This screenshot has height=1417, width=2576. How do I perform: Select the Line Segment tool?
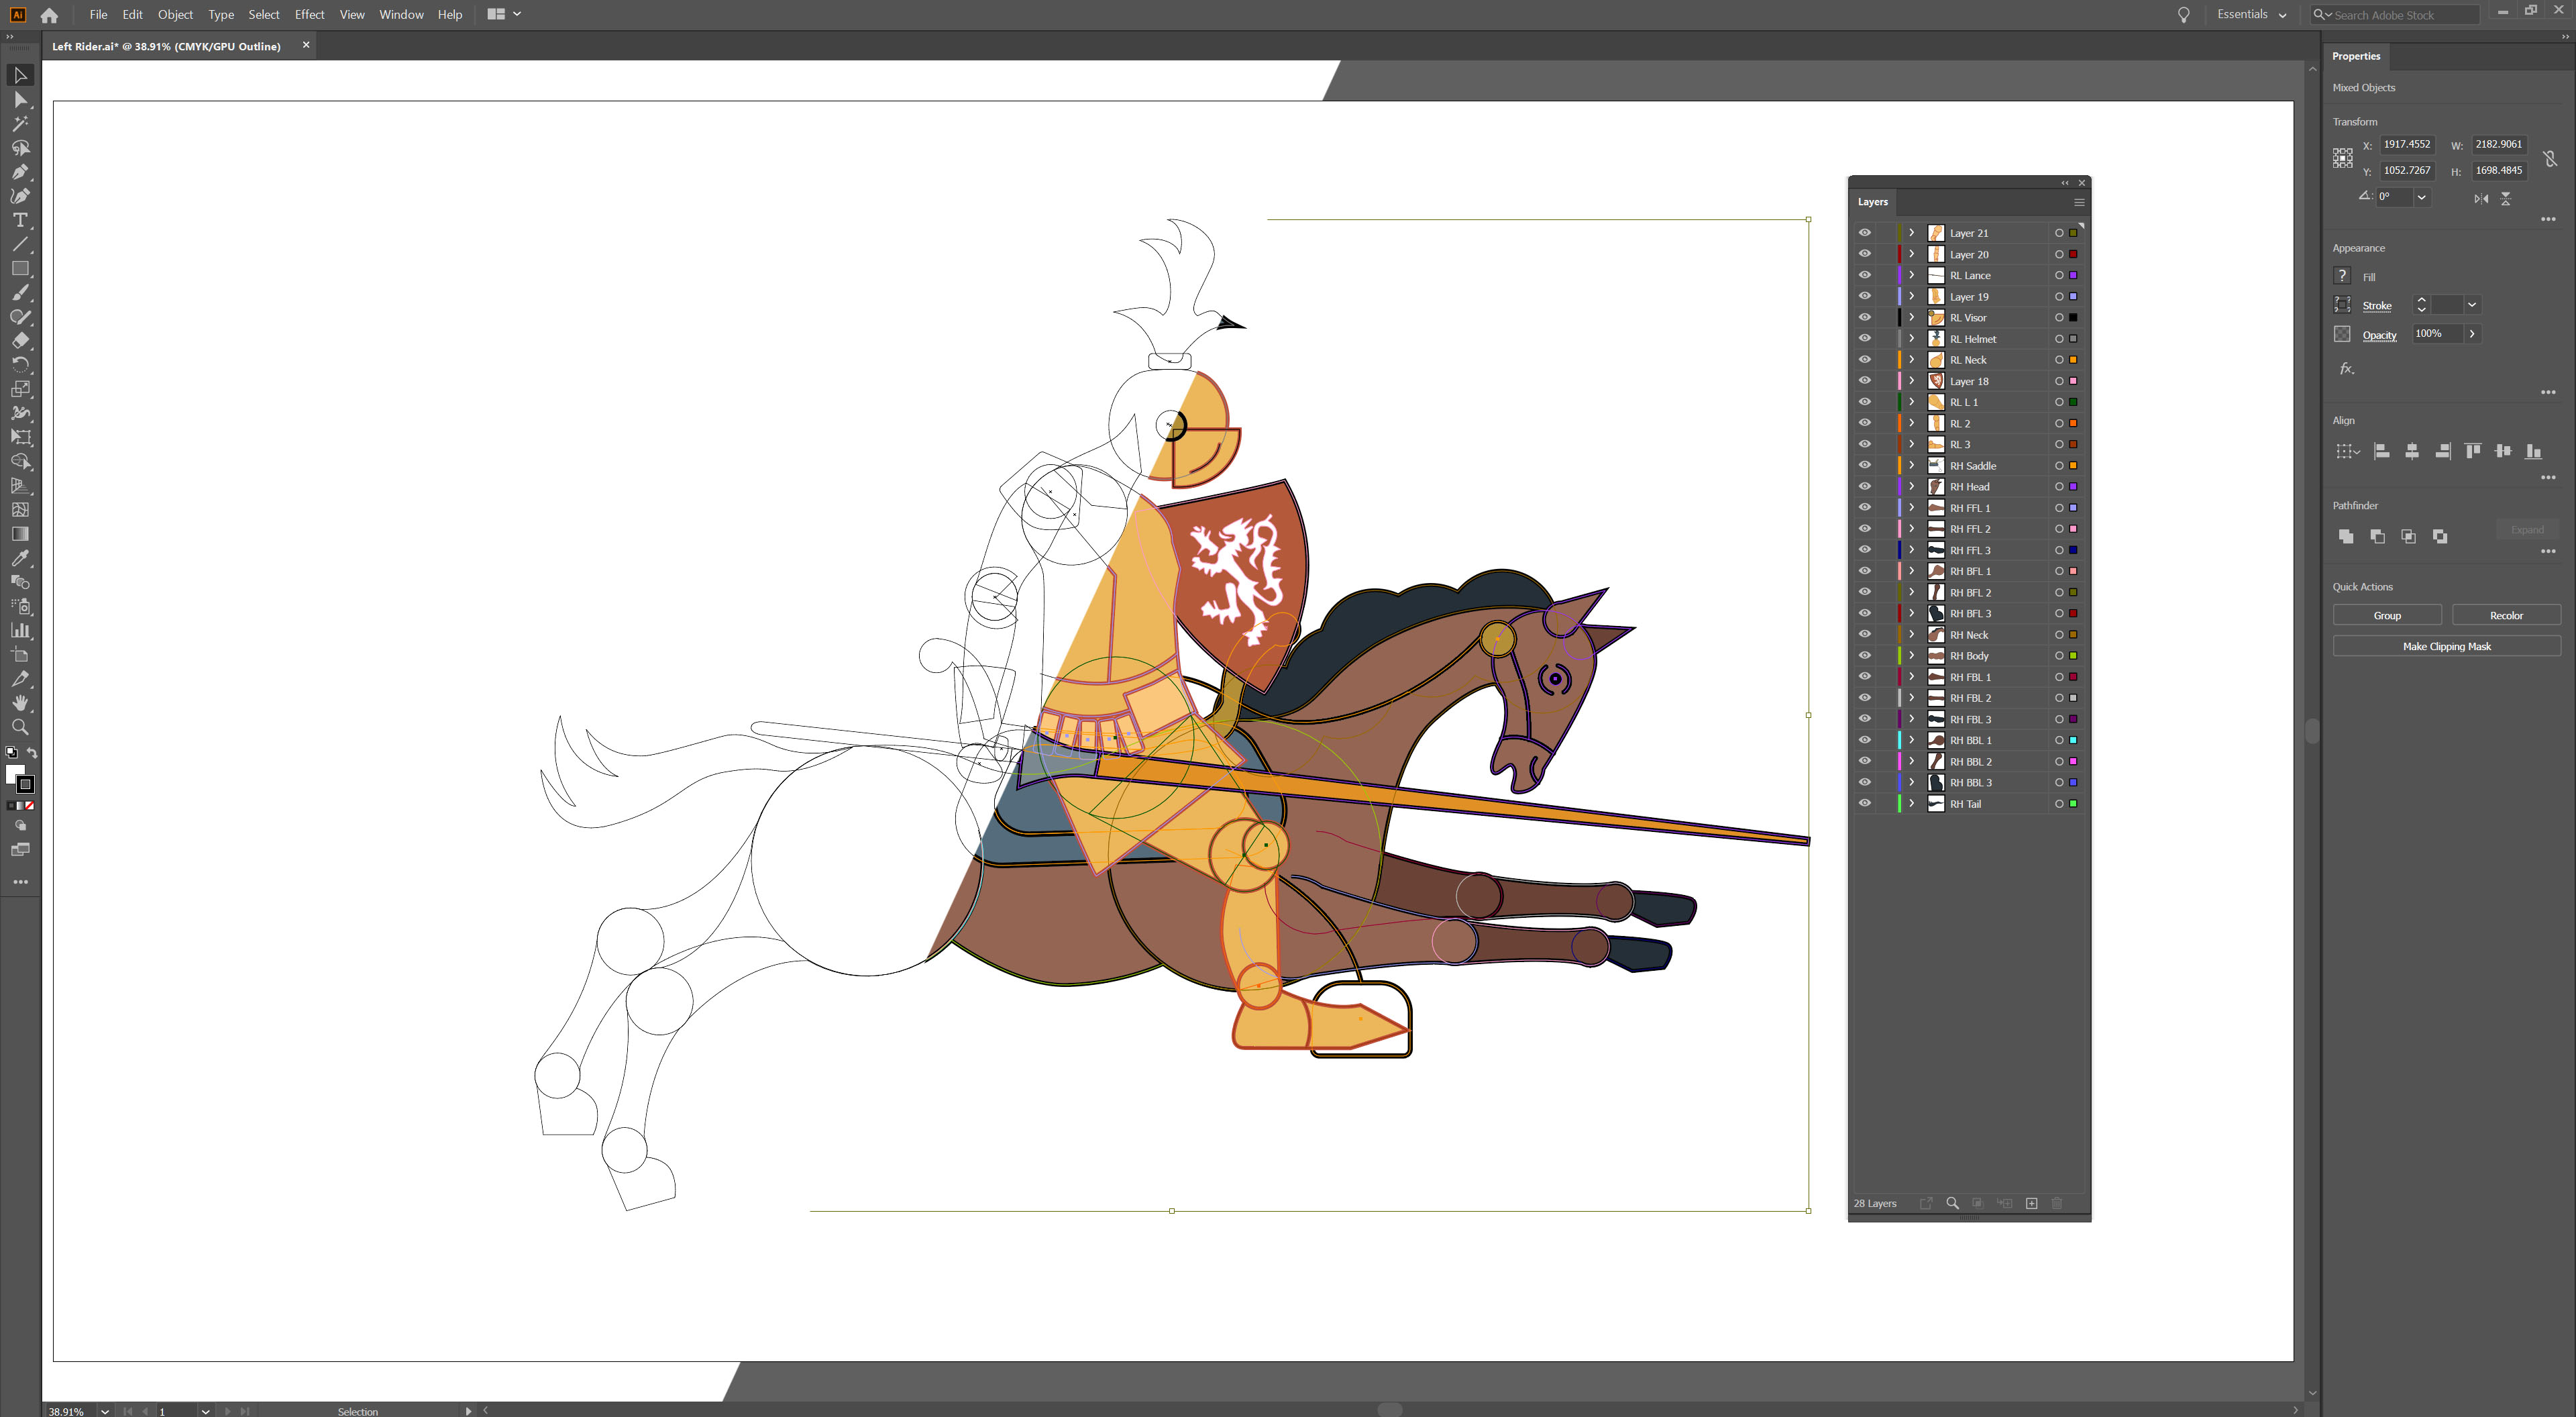(x=20, y=244)
